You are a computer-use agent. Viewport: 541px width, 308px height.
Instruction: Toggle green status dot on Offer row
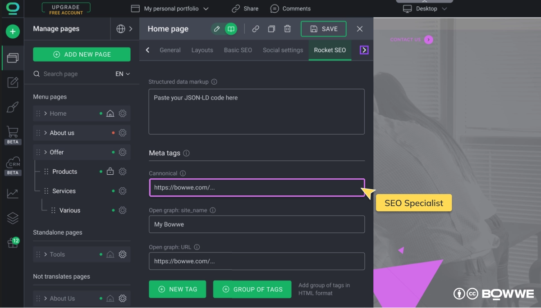(x=113, y=152)
